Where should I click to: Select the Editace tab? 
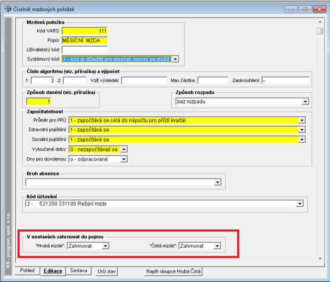tap(53, 271)
